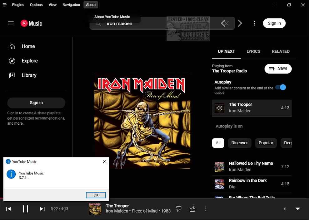Click the speaker icon on The Trooper thumbnail
Viewport: 309px width, 220px height.
click(219, 108)
